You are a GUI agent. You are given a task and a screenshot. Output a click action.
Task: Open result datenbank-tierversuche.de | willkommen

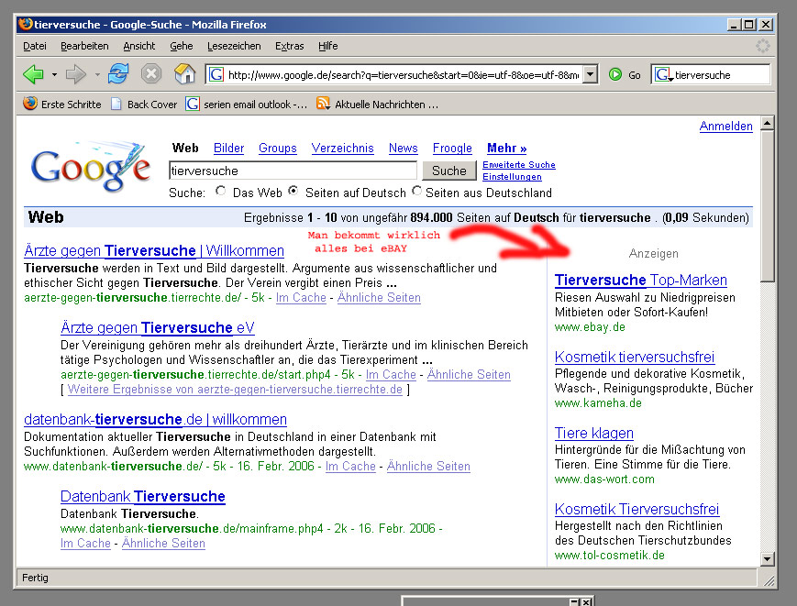[156, 419]
